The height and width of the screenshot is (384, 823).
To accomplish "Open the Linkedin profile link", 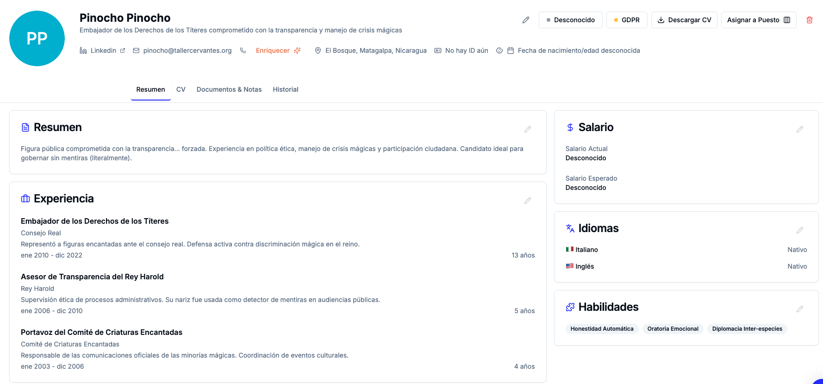I will pos(103,50).
